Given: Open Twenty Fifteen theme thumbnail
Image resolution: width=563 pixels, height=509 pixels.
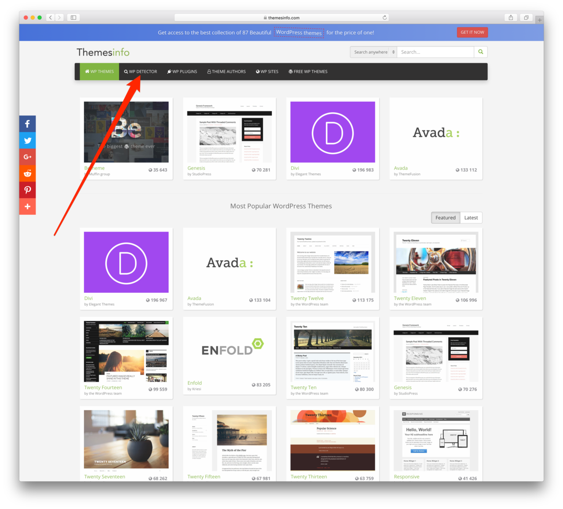Looking at the screenshot, I should [230, 441].
